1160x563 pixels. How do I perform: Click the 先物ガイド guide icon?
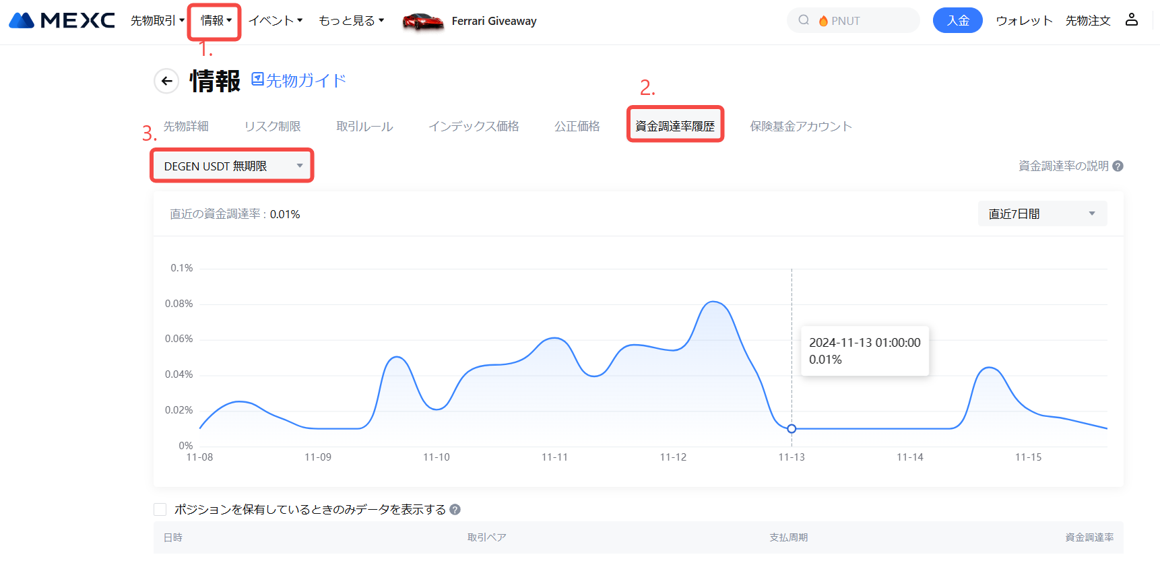[x=257, y=79]
